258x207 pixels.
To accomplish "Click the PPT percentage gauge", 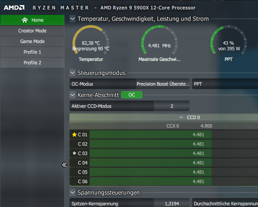I will [x=229, y=40].
